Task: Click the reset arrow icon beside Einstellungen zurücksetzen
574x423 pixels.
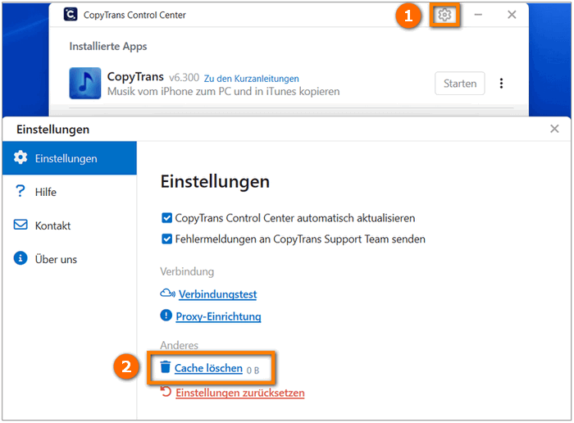Action: pyautogui.click(x=166, y=392)
